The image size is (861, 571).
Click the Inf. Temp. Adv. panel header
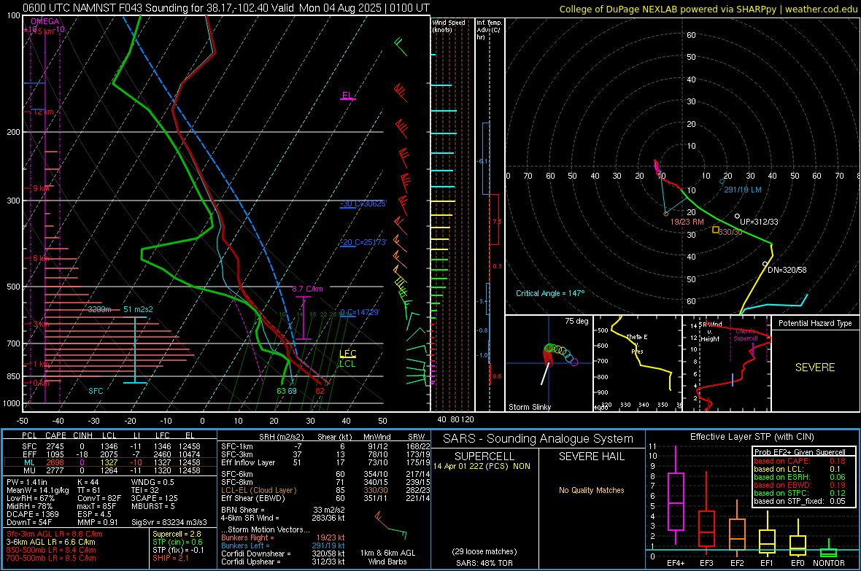[x=489, y=30]
